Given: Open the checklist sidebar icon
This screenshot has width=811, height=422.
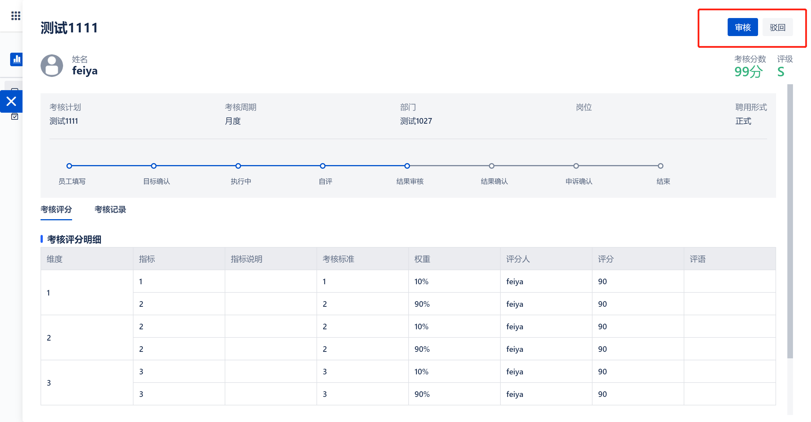Looking at the screenshot, I should pos(14,117).
